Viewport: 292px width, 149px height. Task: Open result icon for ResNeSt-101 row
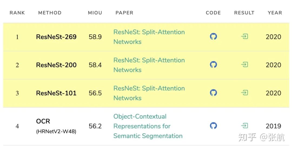click(244, 93)
